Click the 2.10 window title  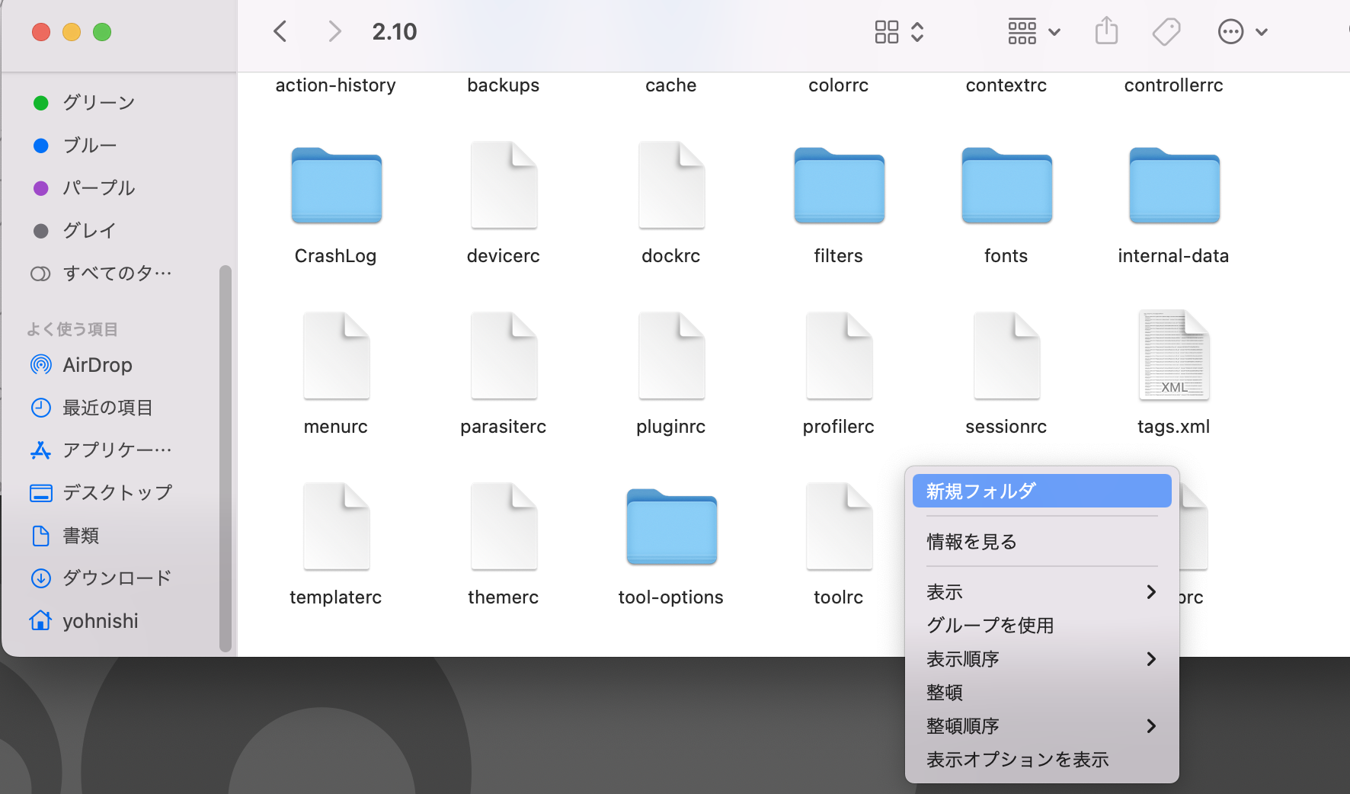[395, 31]
